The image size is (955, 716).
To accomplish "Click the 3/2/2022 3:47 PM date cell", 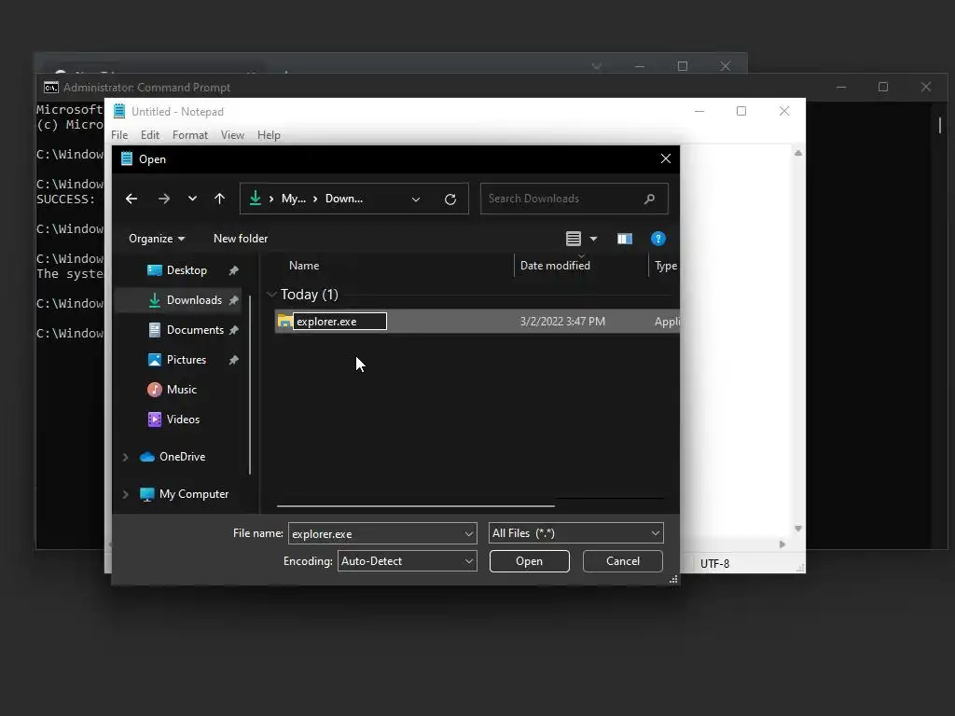I will (x=562, y=322).
